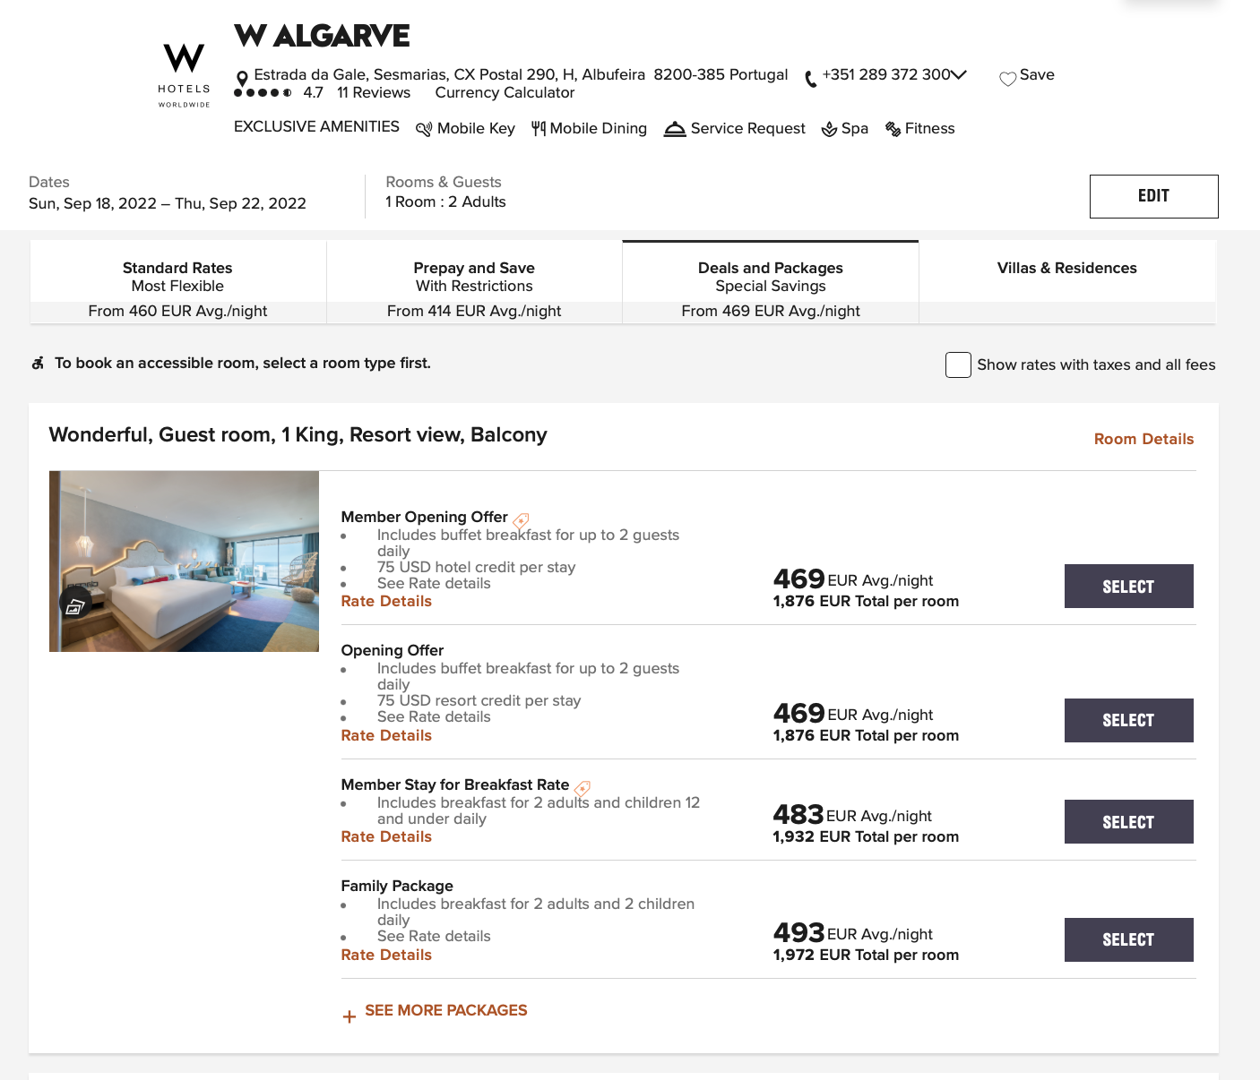Image resolution: width=1260 pixels, height=1080 pixels.
Task: Expand SEE MORE PACKAGES
Action: click(445, 1010)
